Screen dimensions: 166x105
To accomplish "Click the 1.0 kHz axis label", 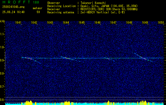I will tap(2, 47).
